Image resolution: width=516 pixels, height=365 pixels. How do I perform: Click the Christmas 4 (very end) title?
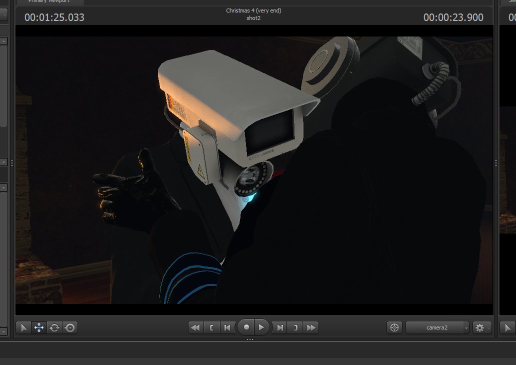click(x=253, y=10)
